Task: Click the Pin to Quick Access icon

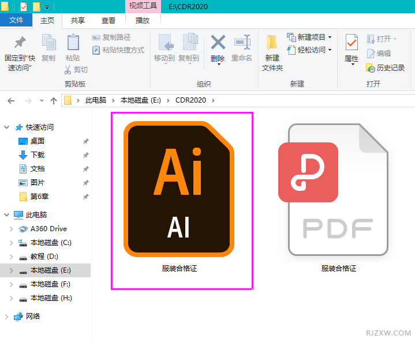Action: pos(20,43)
